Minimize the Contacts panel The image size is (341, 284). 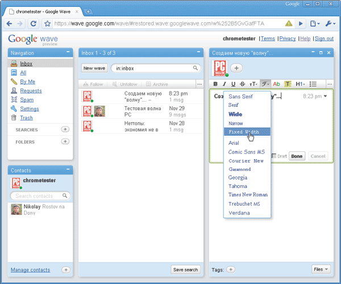click(68, 169)
